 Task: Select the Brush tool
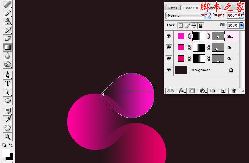coord(8,13)
